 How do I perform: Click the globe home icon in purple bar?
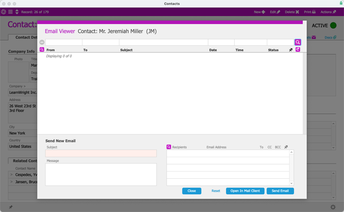pyautogui.click(x=4, y=12)
